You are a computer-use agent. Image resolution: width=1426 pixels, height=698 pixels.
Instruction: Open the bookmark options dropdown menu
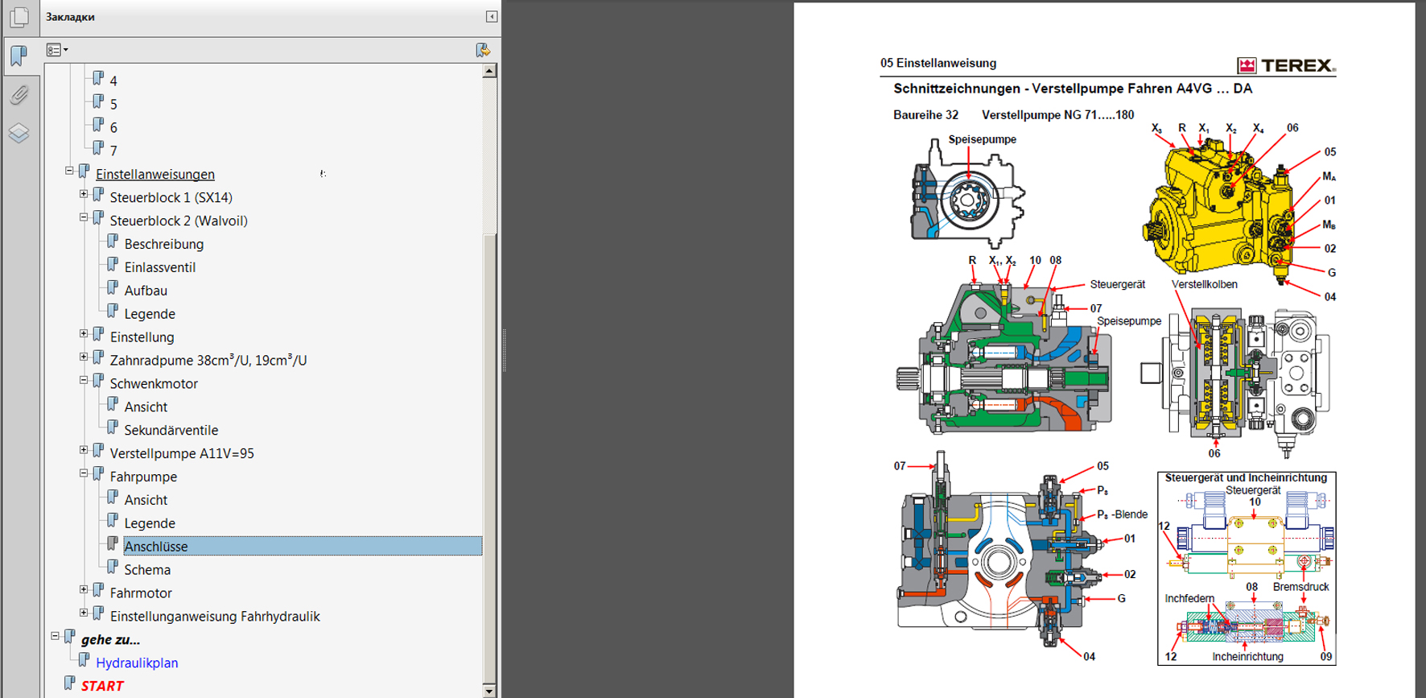tap(57, 50)
